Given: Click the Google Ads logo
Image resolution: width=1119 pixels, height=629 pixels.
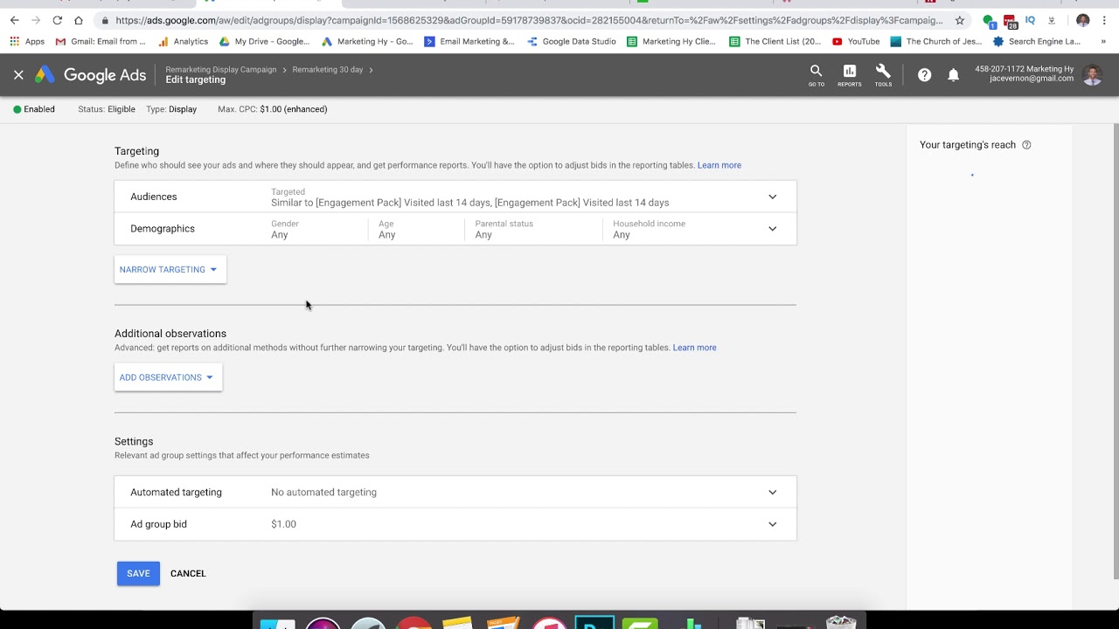Looking at the screenshot, I should [91, 75].
